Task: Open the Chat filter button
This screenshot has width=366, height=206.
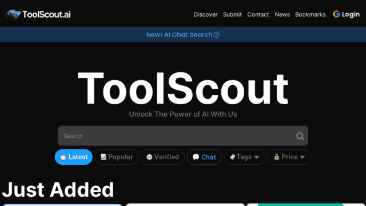Action: click(204, 157)
